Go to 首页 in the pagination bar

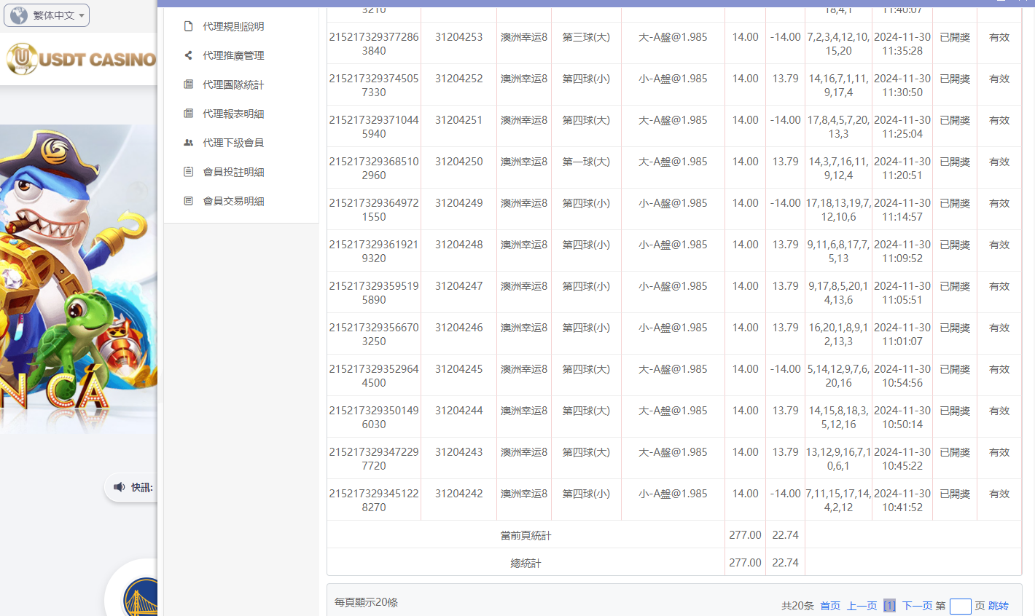click(x=830, y=605)
